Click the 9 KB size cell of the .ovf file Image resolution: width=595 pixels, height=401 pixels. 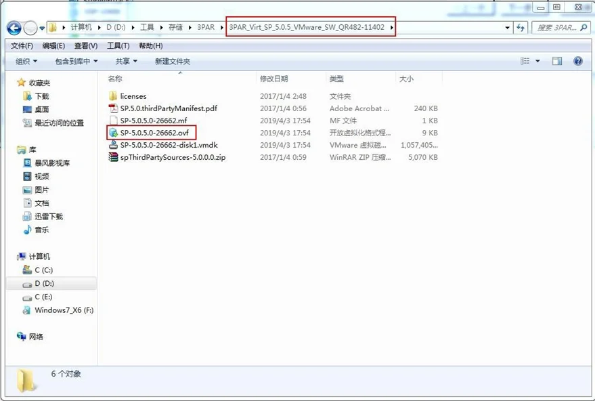(430, 133)
